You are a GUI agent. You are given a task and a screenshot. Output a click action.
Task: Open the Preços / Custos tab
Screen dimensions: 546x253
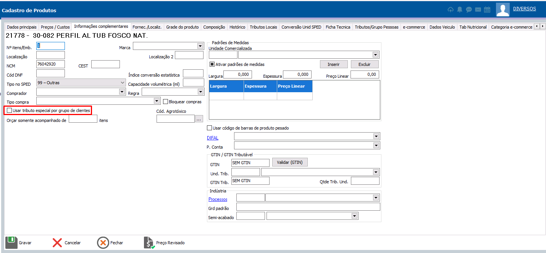point(55,27)
